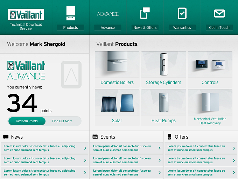The width and height of the screenshot is (238, 179).
Task: Expand the second News item chevron
Action: [x=85, y=160]
